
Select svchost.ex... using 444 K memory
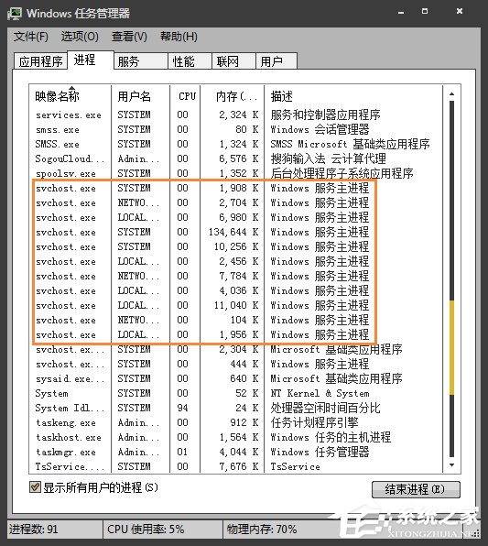236,364
